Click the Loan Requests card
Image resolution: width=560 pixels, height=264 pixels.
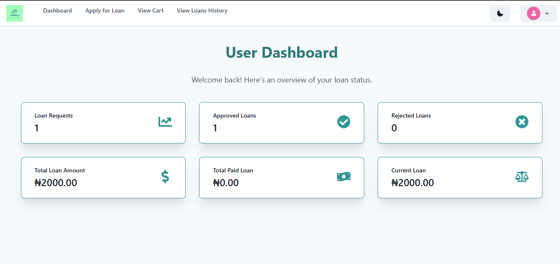(x=103, y=123)
